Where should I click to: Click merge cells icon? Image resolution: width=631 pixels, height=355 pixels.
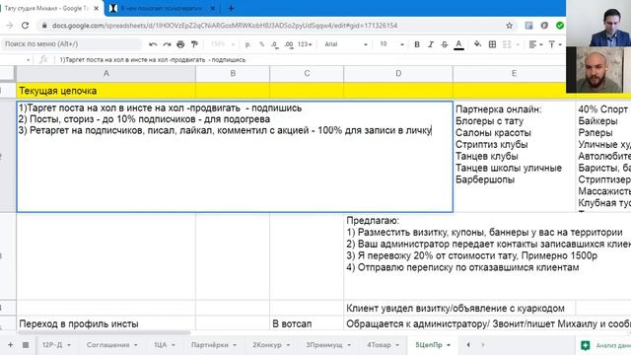coord(507,44)
